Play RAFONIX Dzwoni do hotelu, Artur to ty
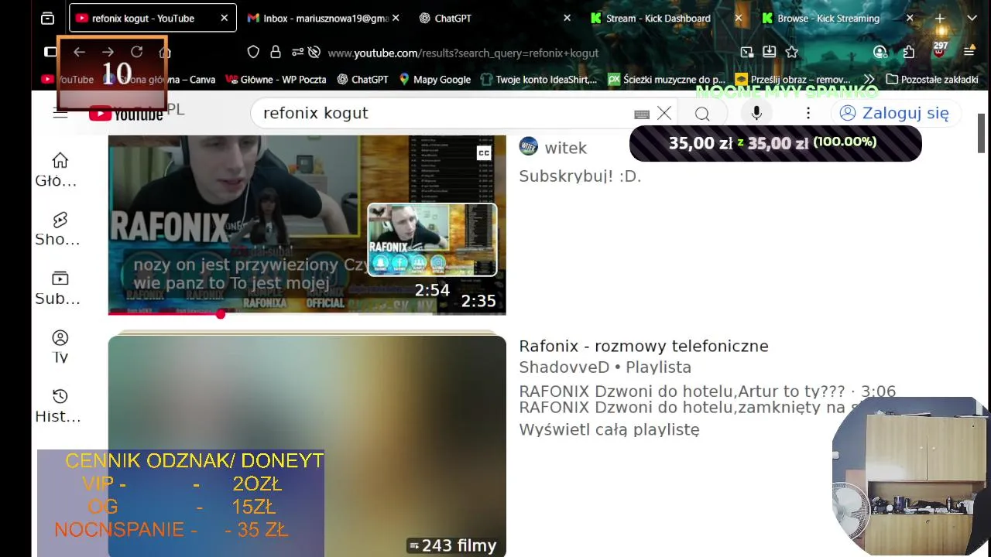Screen dimensions: 991x557 (707, 391)
